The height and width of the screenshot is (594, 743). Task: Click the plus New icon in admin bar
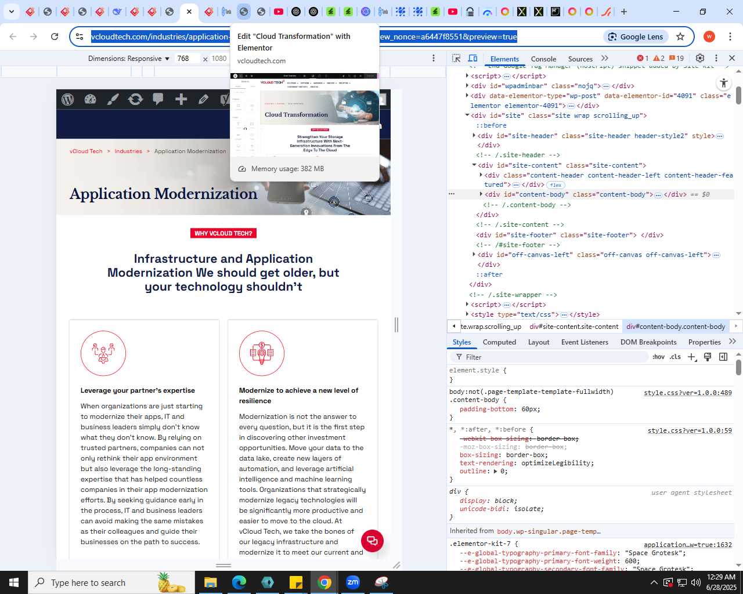(181, 99)
